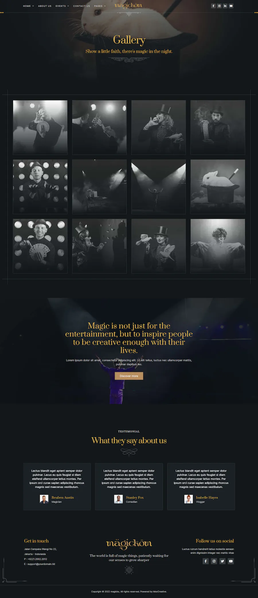Open gallery photo of smiling magician fanning cards
The image size is (258, 598).
coord(40,246)
